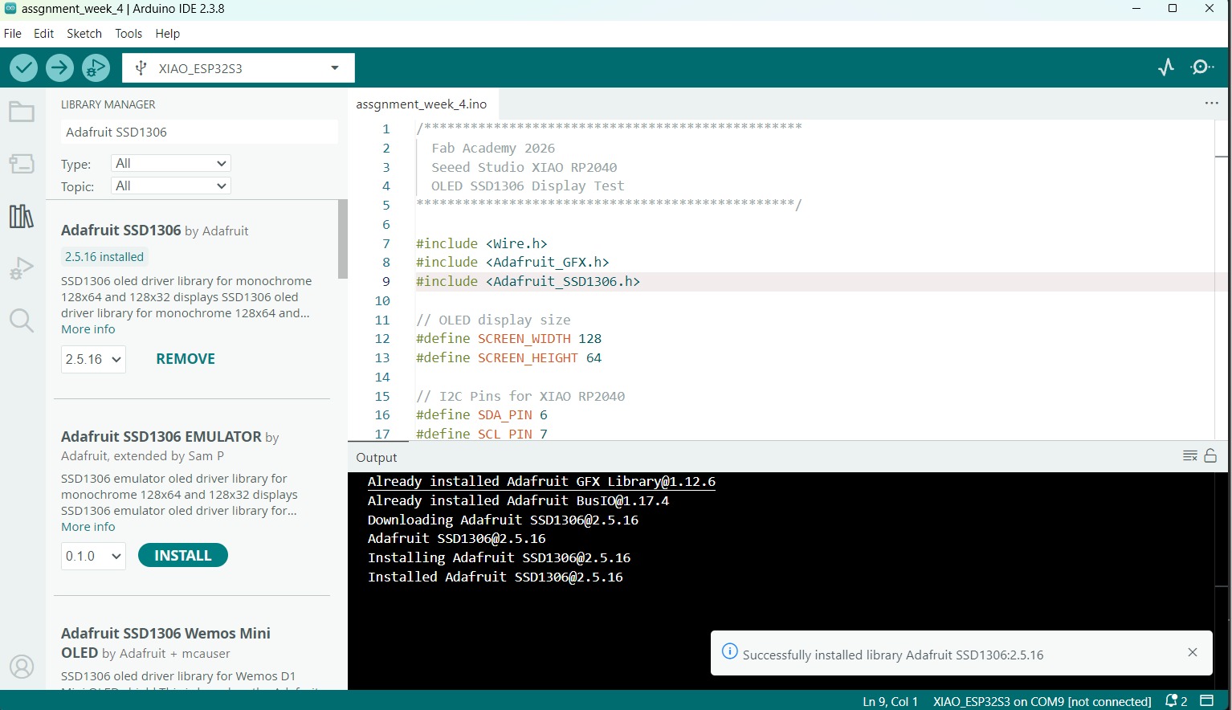Image resolution: width=1232 pixels, height=710 pixels.
Task: Open the account profile icon
Action: click(22, 667)
